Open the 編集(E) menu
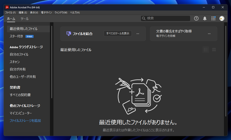Viewport: 231px width, 140px height. [x=23, y=13]
